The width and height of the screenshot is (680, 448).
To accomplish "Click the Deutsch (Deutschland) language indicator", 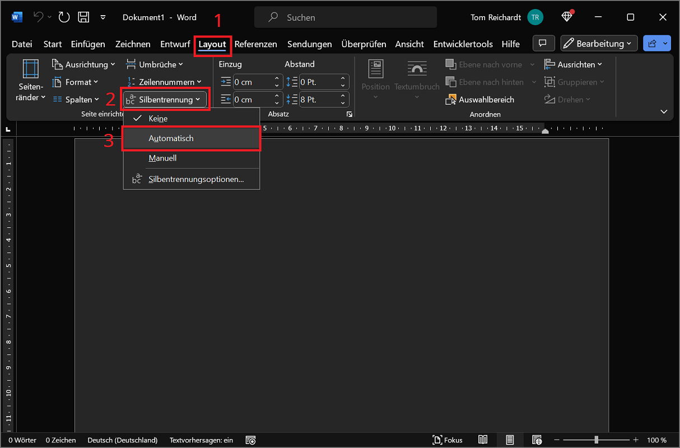I will point(123,440).
